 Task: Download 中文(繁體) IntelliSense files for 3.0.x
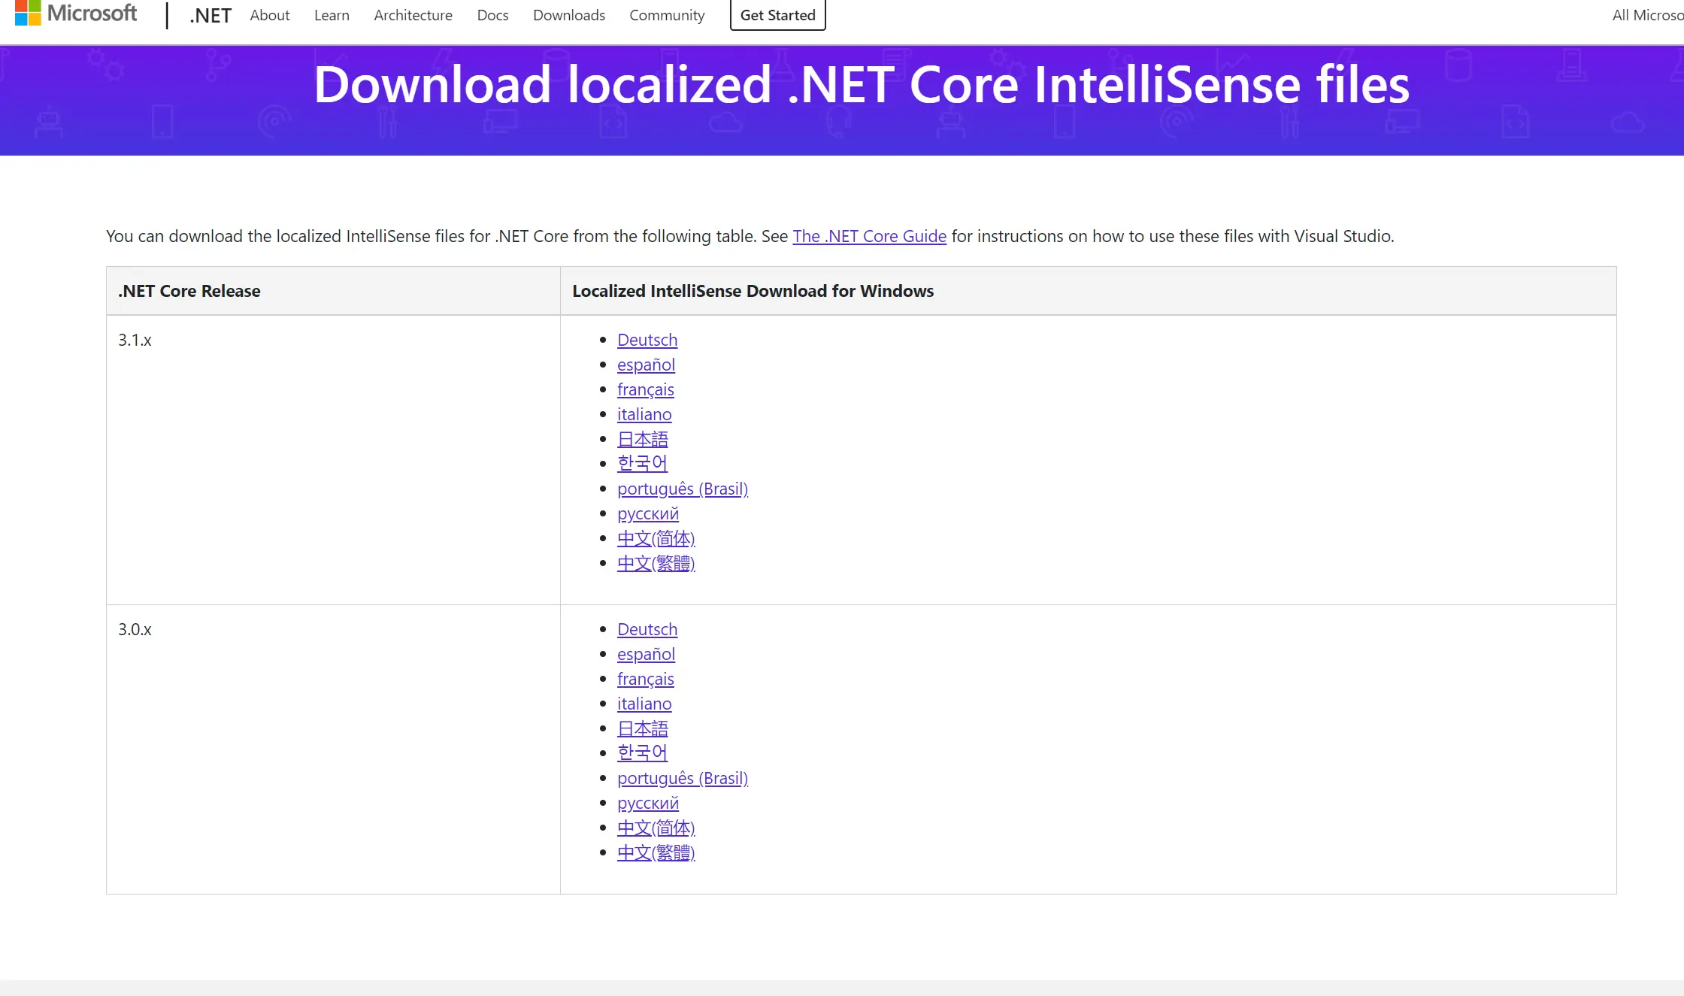656,852
